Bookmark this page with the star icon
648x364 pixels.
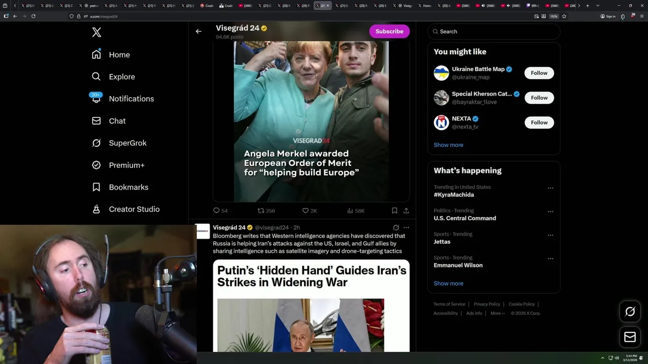click(564, 16)
